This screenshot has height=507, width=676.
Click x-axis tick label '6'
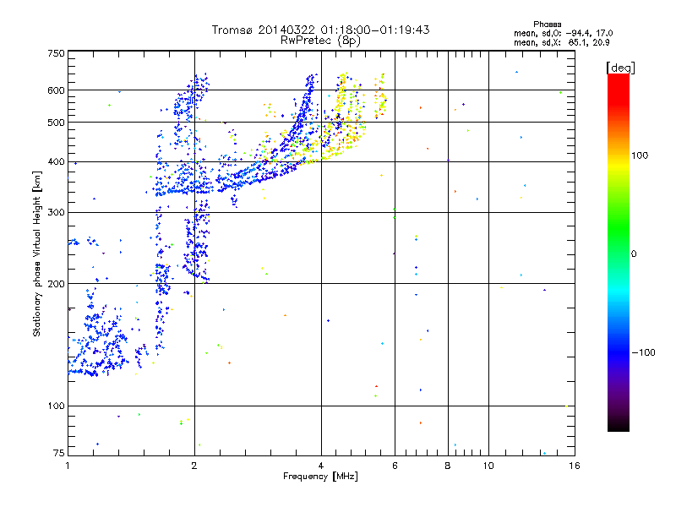tap(395, 466)
